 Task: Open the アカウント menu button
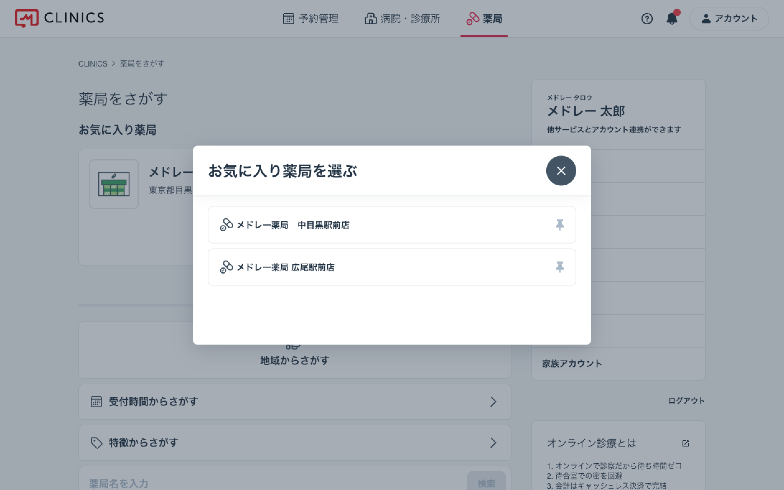(729, 18)
